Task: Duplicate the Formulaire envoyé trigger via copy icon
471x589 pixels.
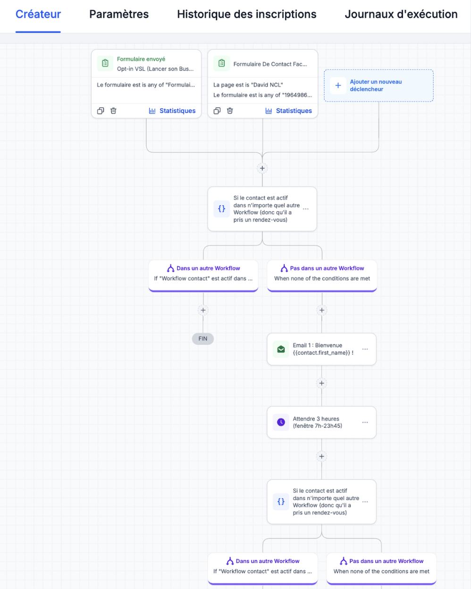Action: (101, 111)
